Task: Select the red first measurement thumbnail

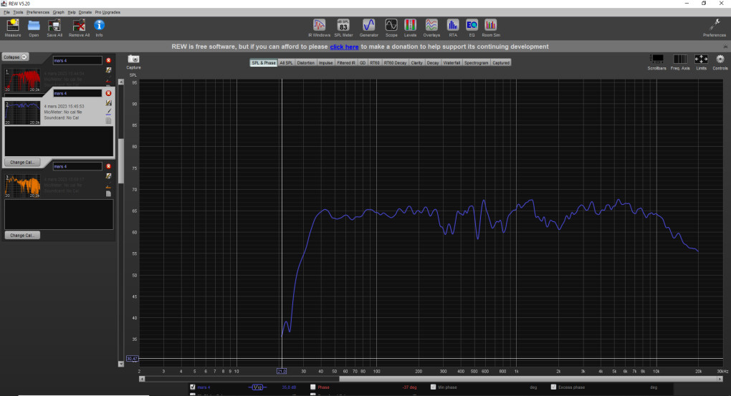Action: (x=22, y=79)
